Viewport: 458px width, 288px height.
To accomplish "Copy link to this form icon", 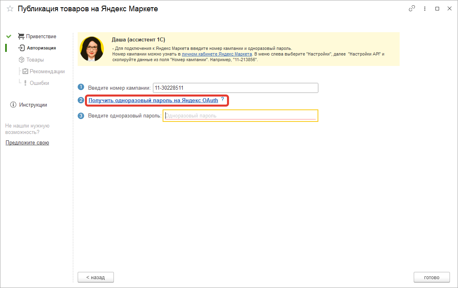I will [x=412, y=8].
